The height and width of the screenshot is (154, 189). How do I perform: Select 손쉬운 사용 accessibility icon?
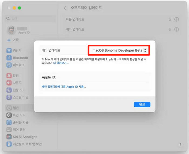(9, 122)
